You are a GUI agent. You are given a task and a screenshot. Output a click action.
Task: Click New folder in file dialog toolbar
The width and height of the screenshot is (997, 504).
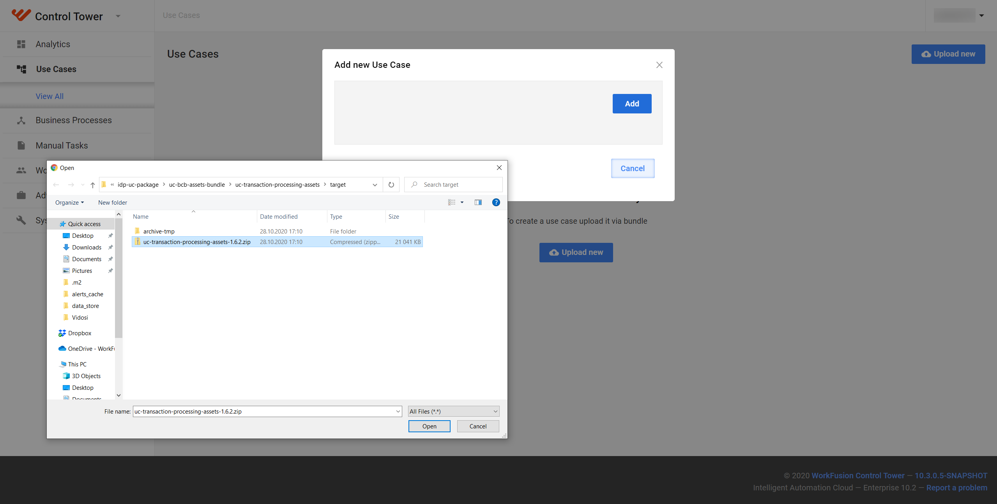click(x=113, y=203)
